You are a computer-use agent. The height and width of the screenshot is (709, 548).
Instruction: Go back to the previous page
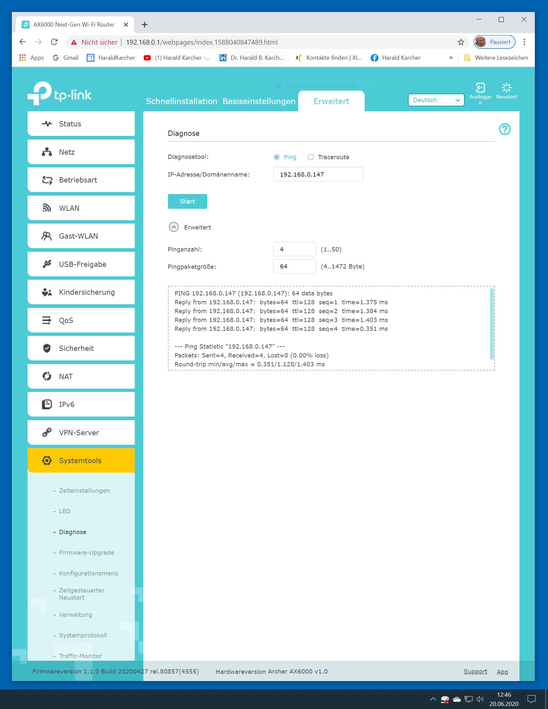[23, 42]
